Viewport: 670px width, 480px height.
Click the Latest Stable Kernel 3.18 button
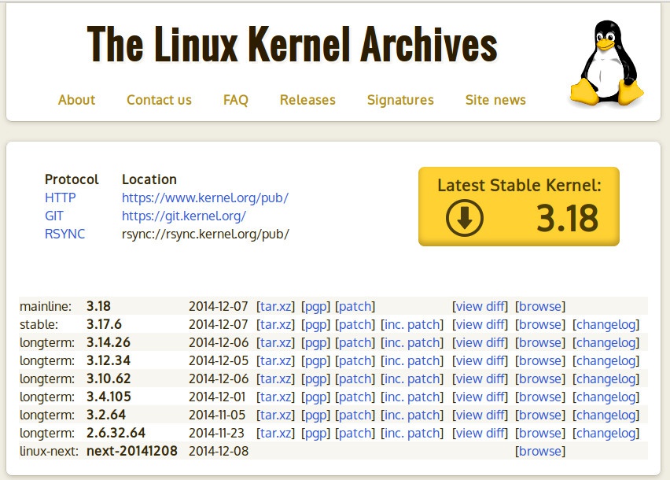pyautogui.click(x=519, y=206)
